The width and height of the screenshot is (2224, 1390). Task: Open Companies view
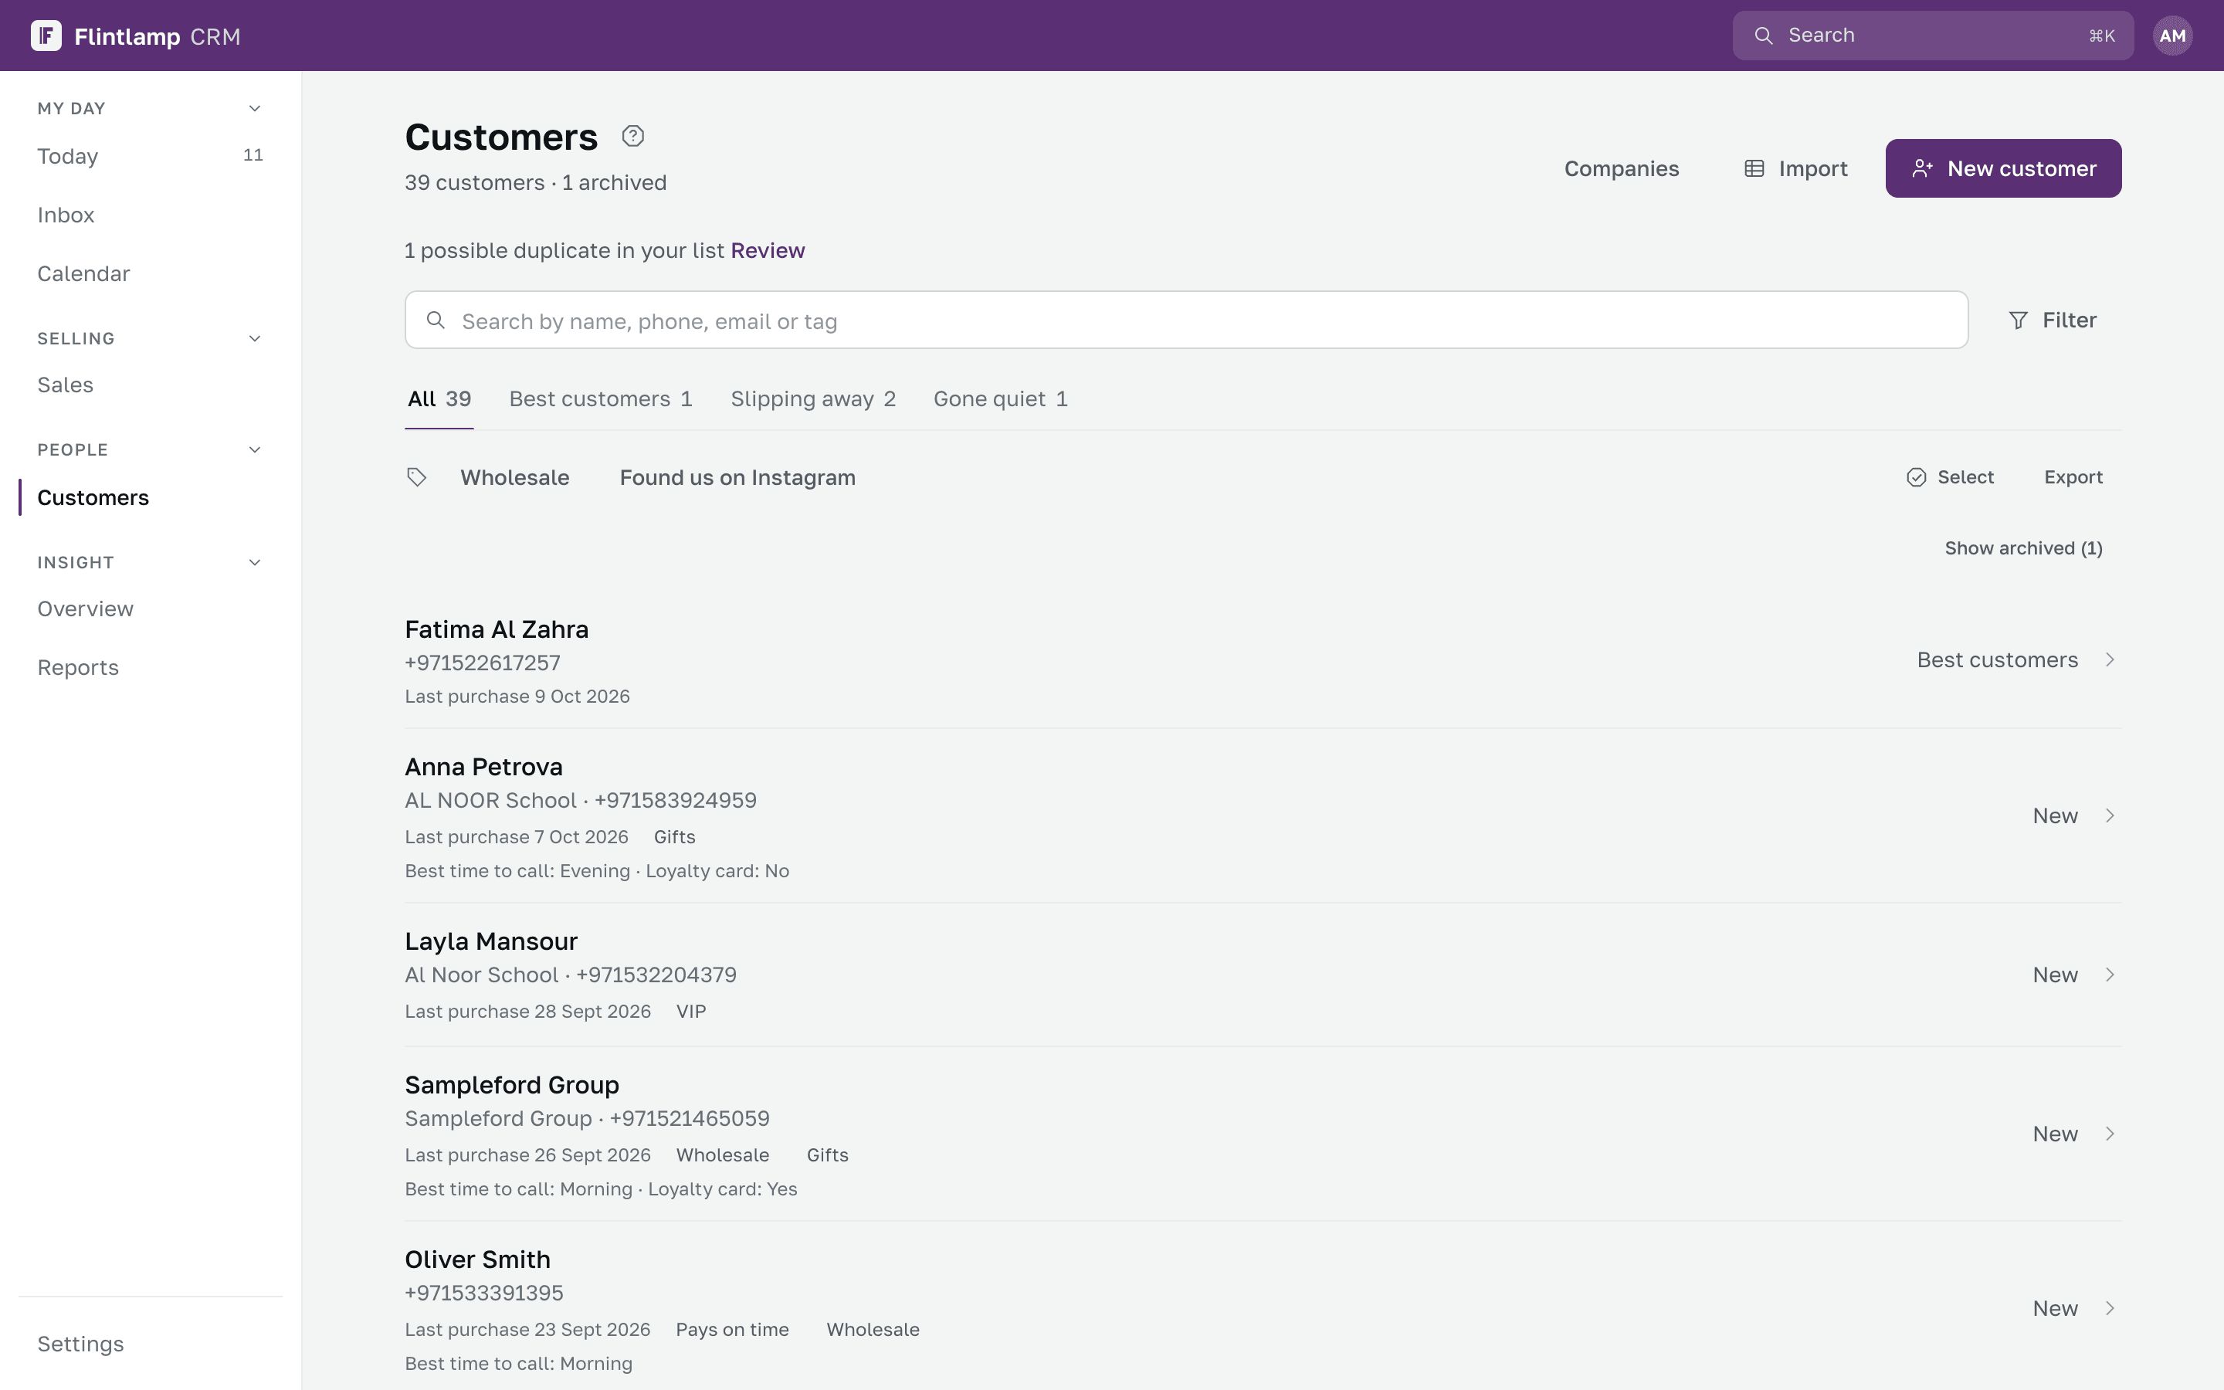click(x=1621, y=168)
